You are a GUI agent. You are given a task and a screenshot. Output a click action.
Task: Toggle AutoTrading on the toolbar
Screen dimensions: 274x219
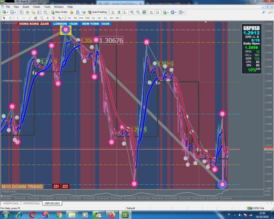pos(97,12)
